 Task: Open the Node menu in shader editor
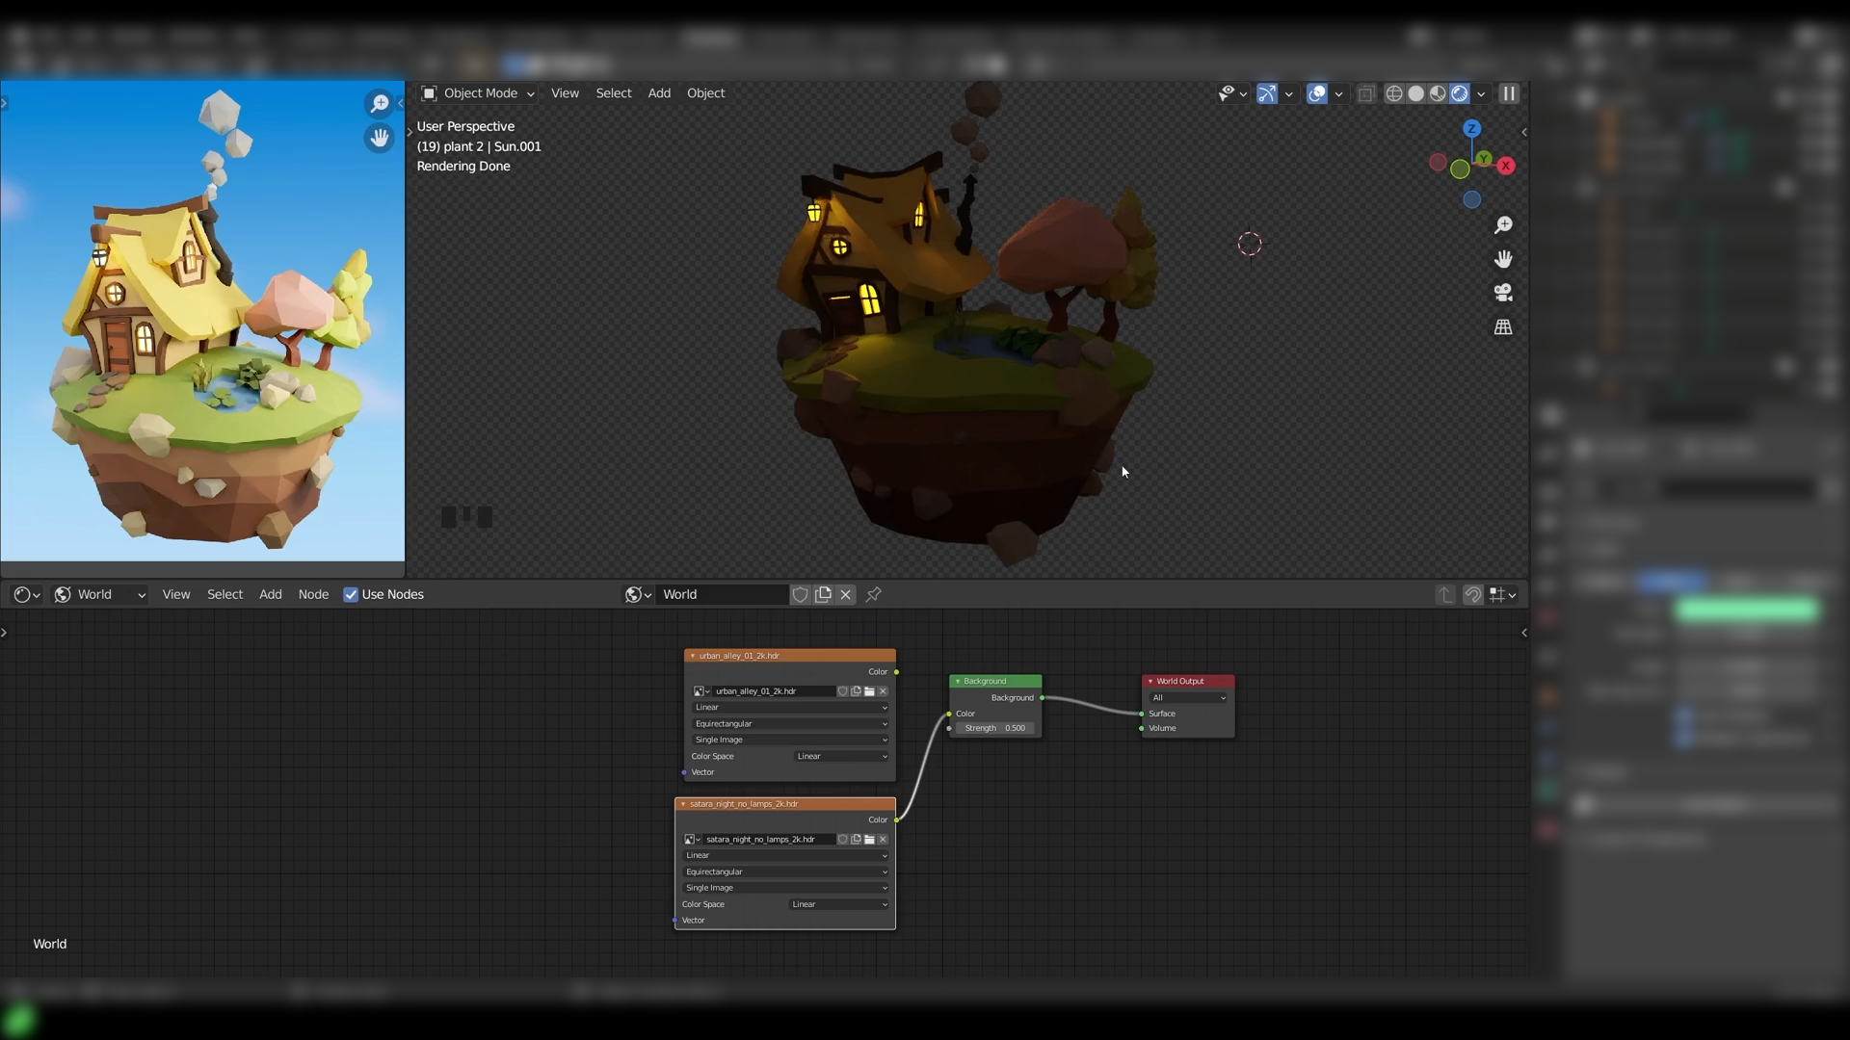(x=313, y=594)
